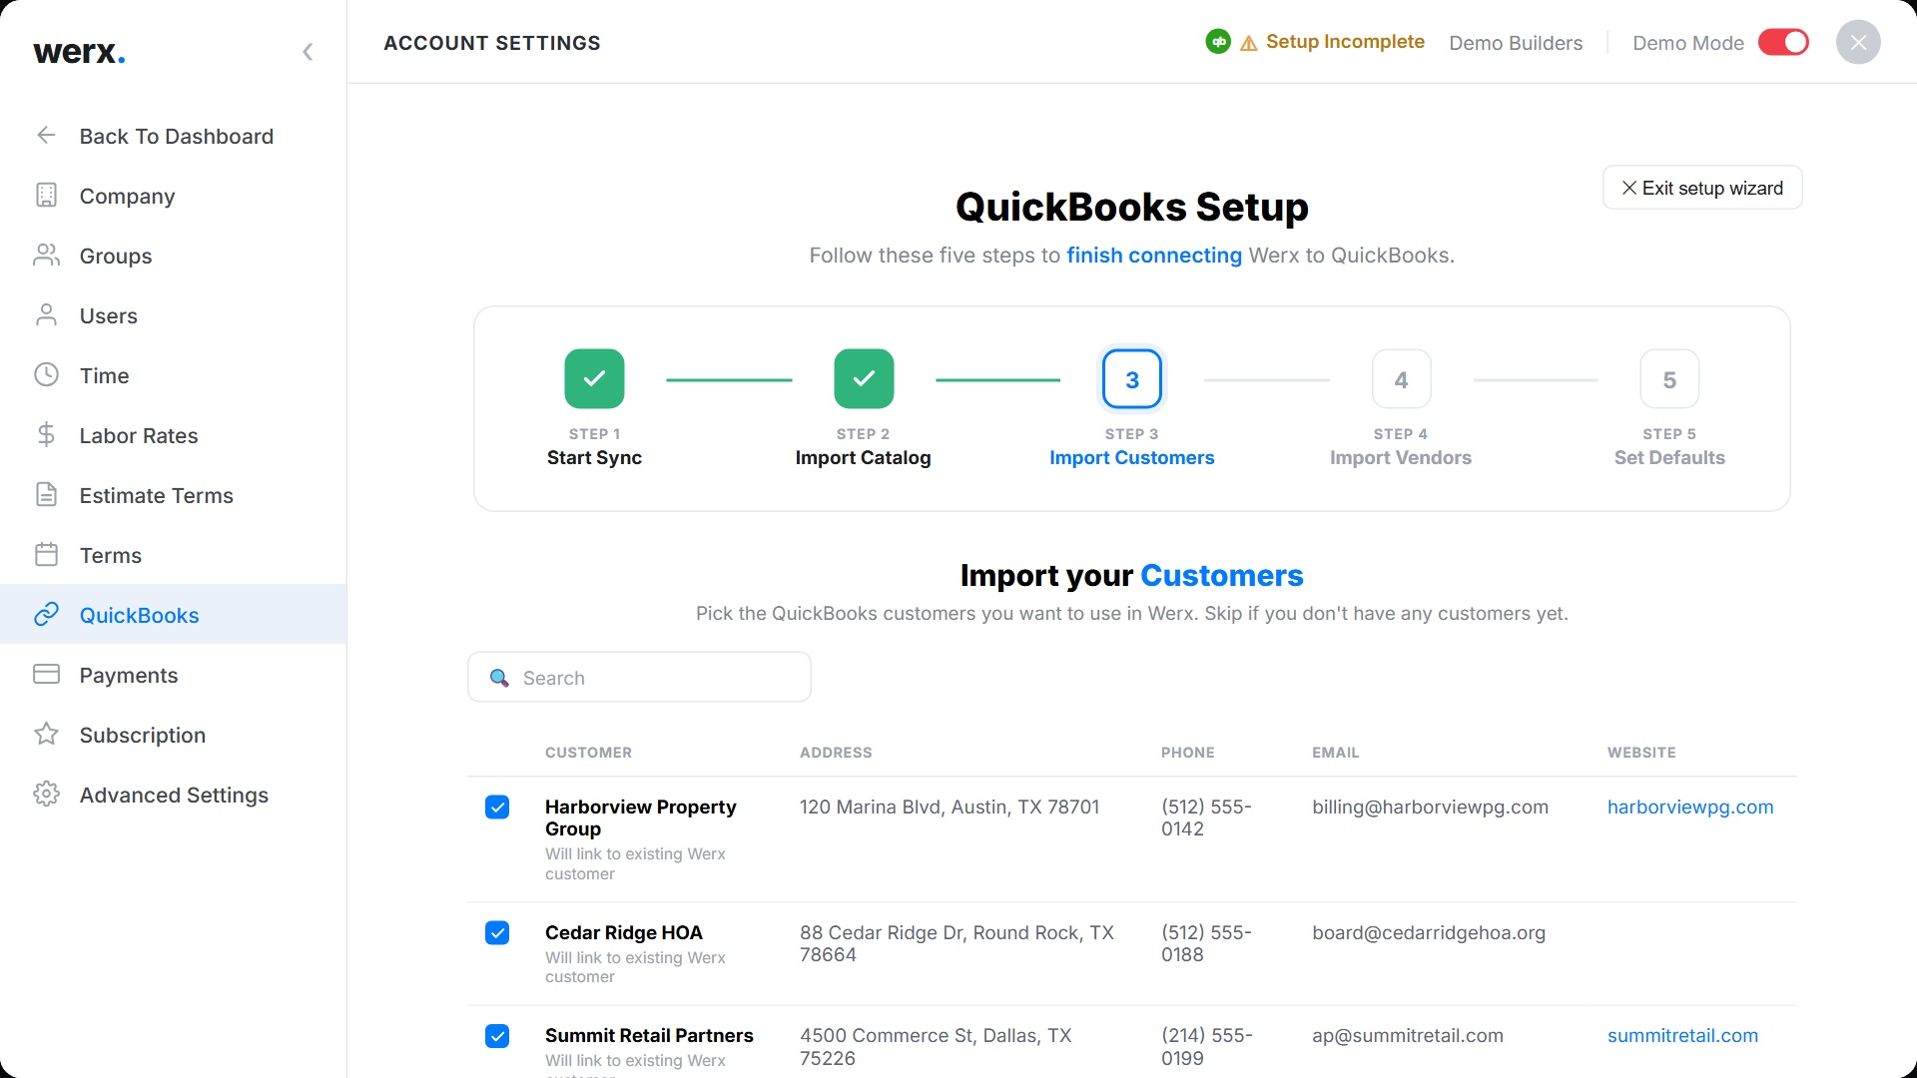1917x1078 pixels.
Task: Open Advanced Settings menu item
Action: [173, 795]
